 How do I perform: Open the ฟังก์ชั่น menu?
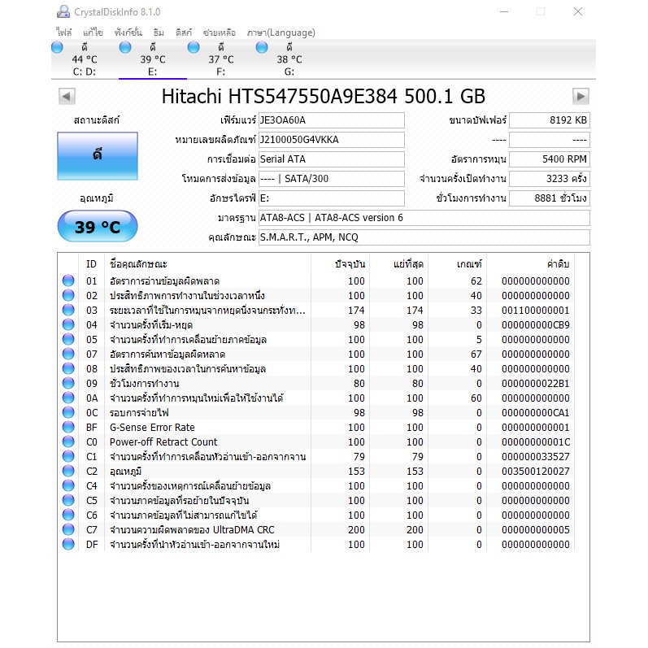[128, 33]
